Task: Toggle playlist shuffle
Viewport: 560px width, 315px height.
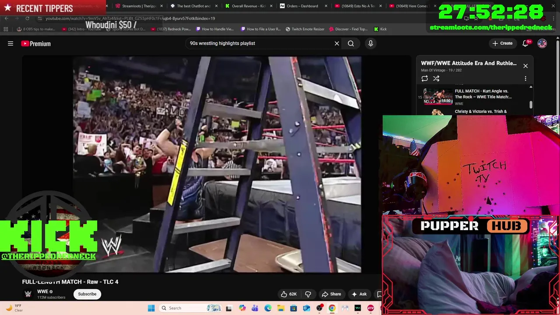Action: [436, 79]
